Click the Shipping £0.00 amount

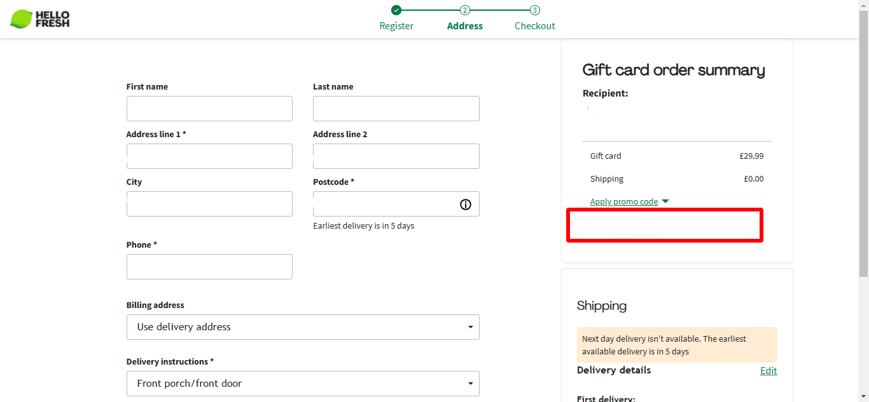click(x=754, y=179)
